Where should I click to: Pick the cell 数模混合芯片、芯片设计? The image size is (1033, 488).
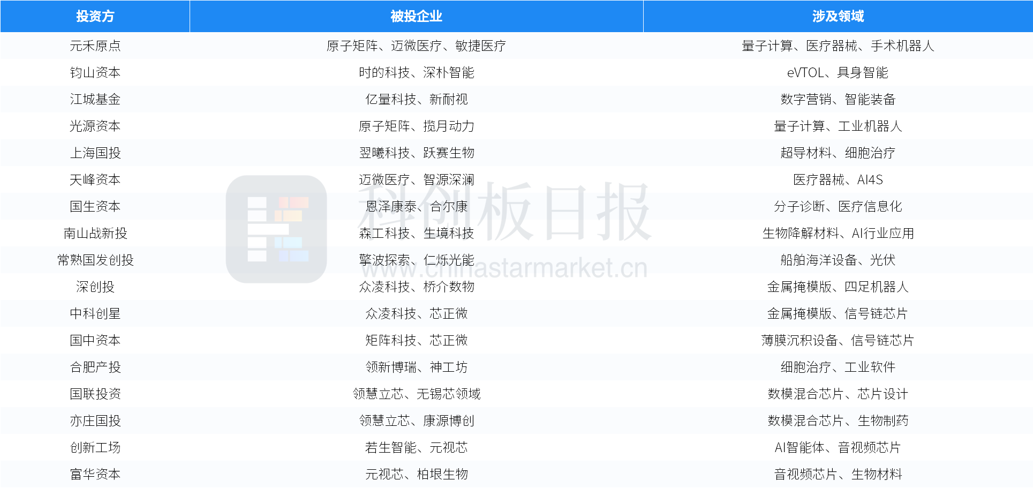coord(838,394)
